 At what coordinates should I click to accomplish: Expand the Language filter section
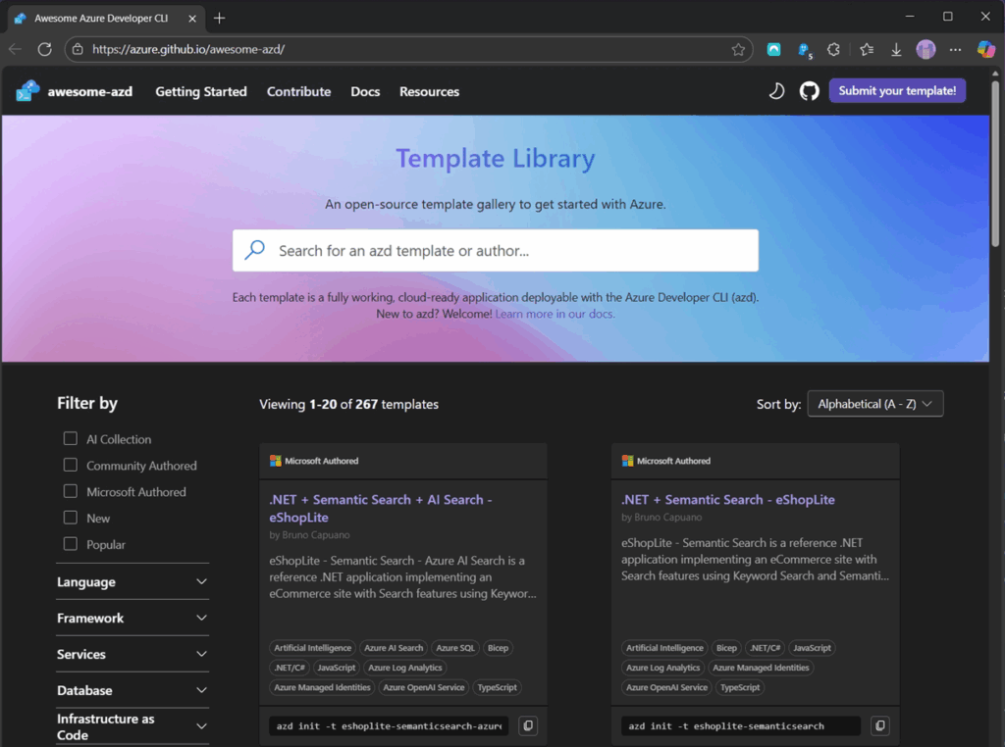(132, 582)
